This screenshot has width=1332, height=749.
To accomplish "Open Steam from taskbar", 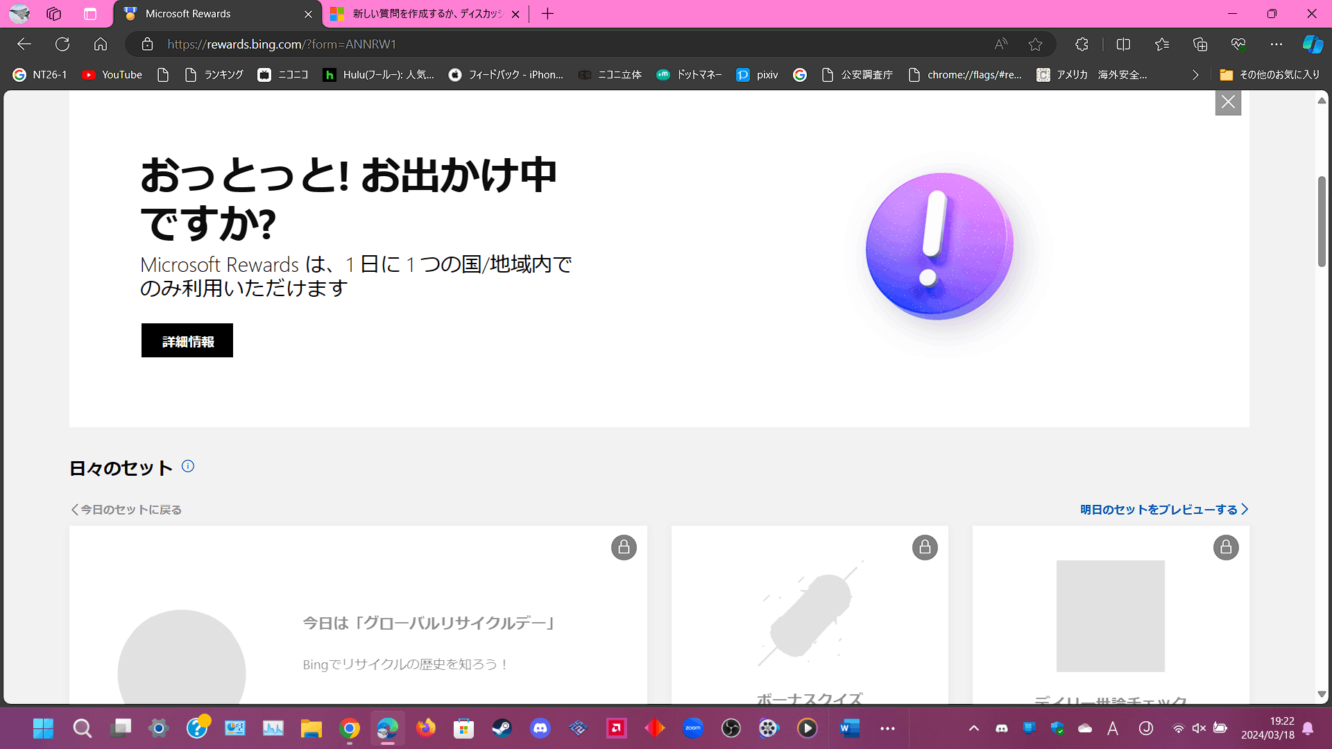I will (502, 728).
